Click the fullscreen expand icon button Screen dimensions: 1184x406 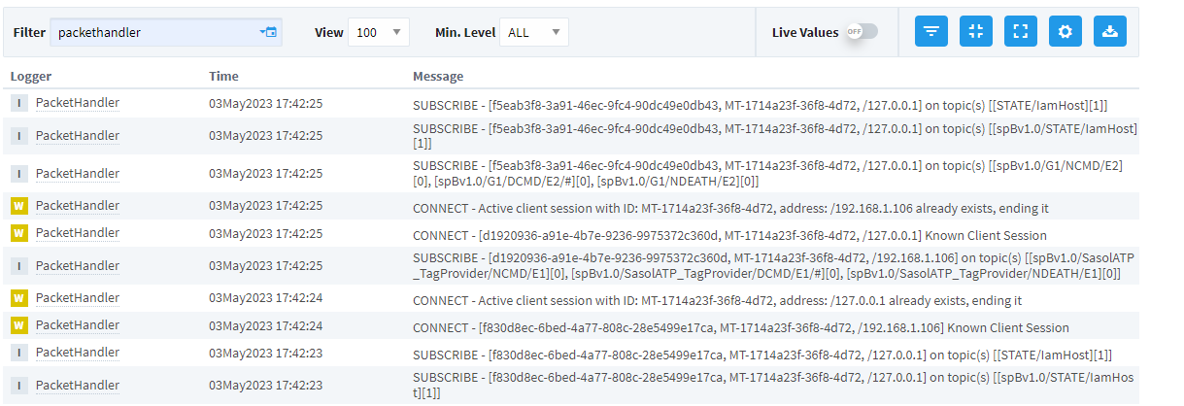pyautogui.click(x=1020, y=31)
